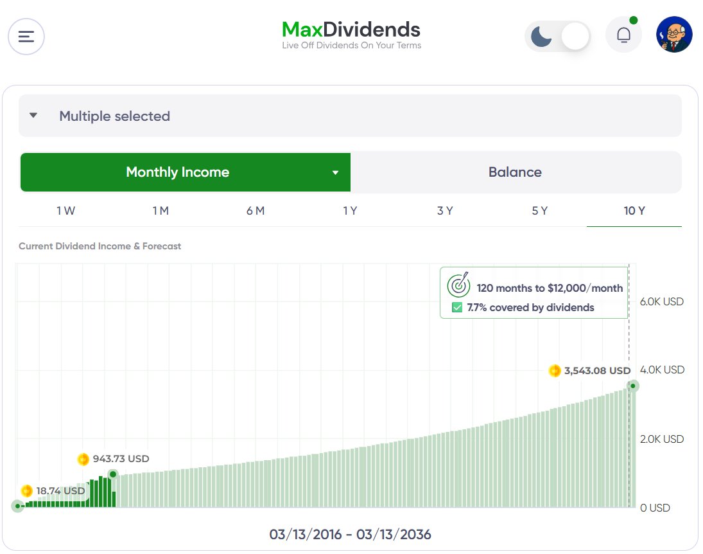Click forecast end point marker

(632, 386)
